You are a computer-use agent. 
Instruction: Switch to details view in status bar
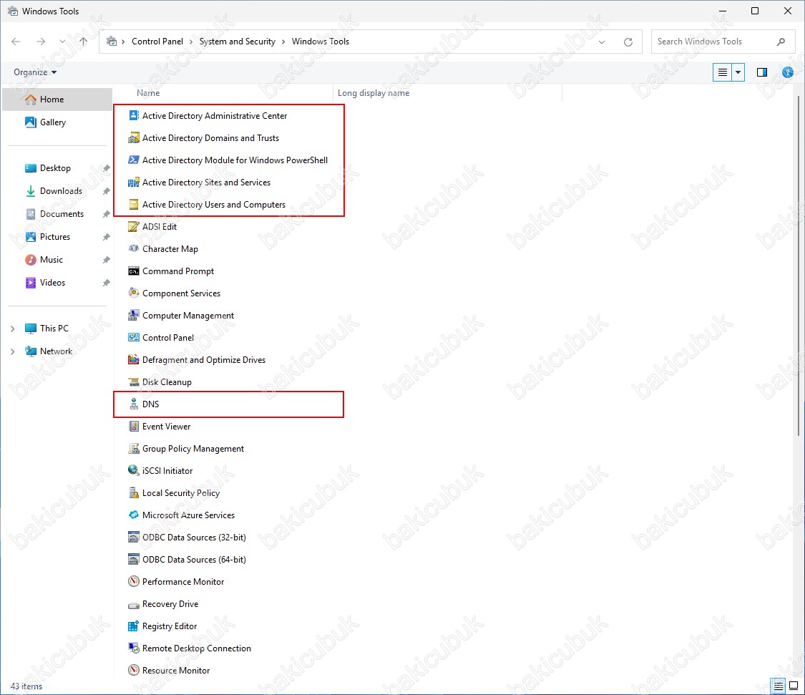tap(779, 686)
